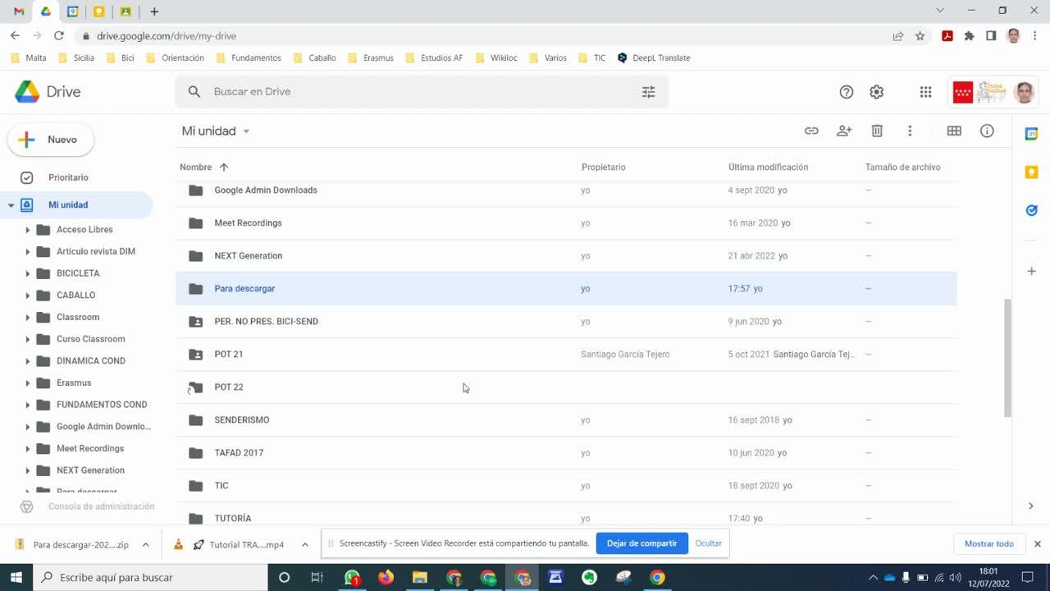The height and width of the screenshot is (591, 1050).
Task: Click file list vertical scrollbar
Action: pos(1008,358)
